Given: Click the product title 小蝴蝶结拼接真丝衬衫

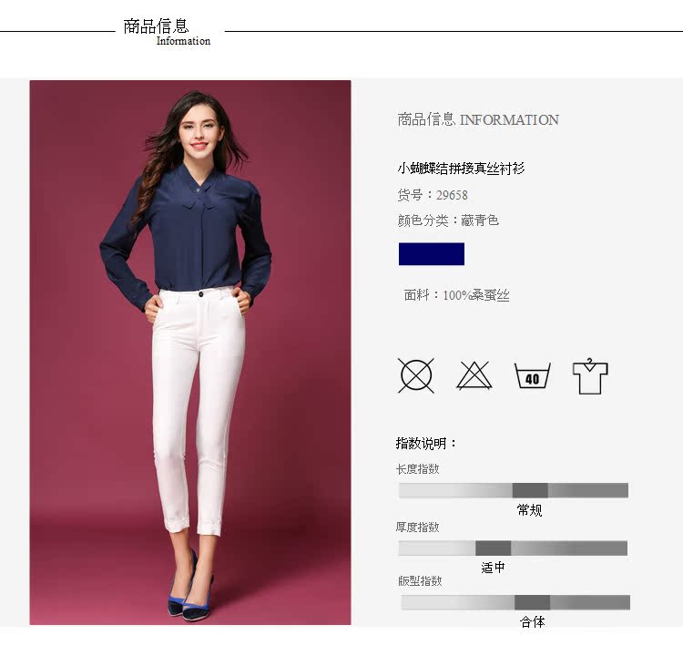Looking at the screenshot, I should [x=461, y=169].
